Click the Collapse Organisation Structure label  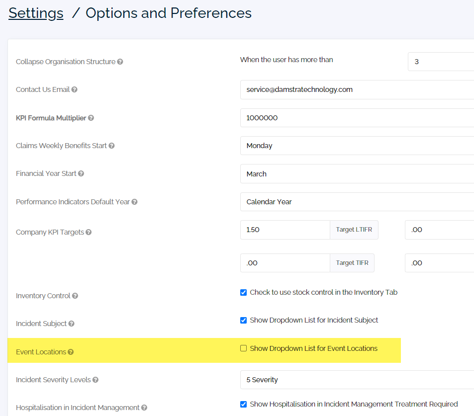[66, 62]
